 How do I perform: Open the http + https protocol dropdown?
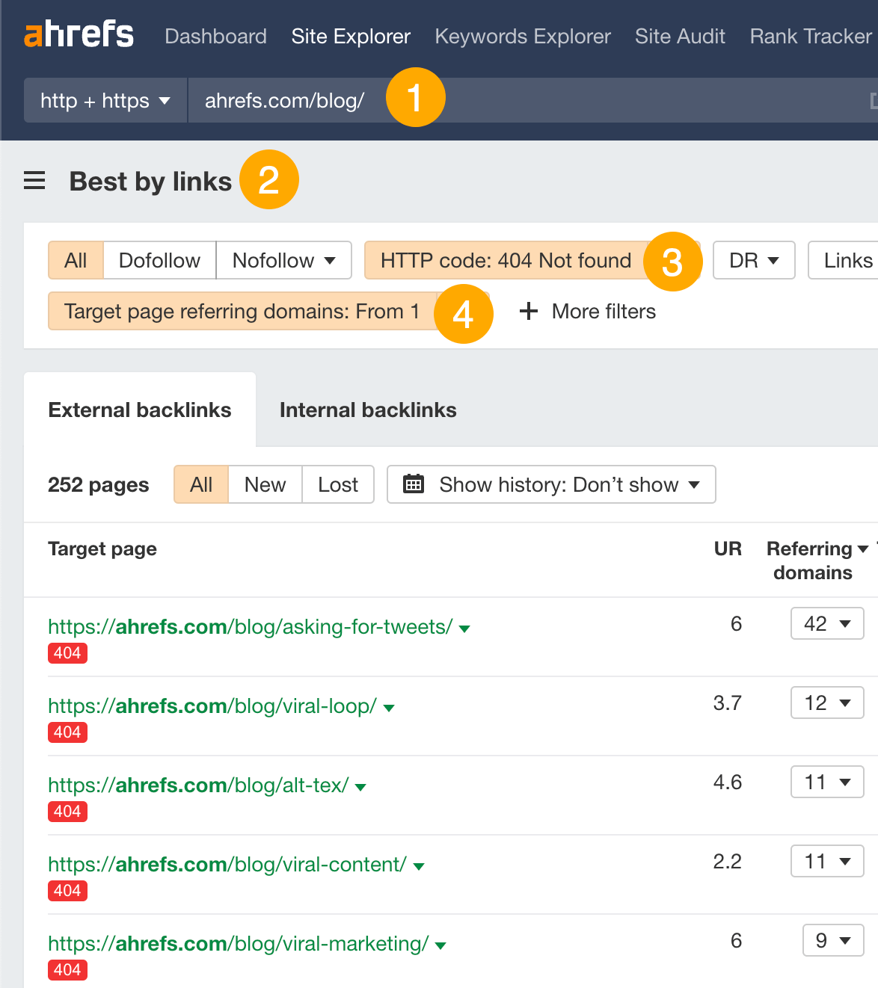(104, 100)
